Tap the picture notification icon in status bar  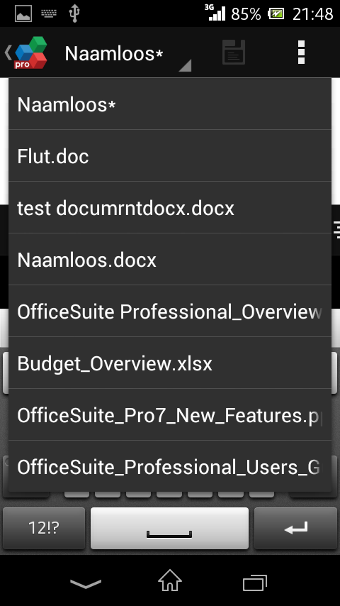(23, 13)
